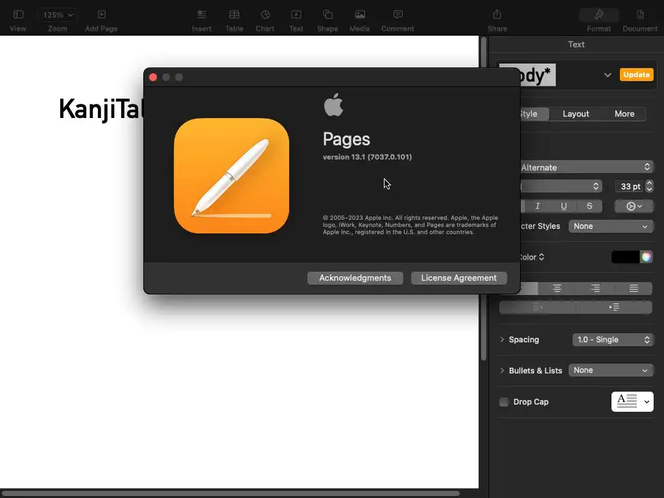Open the License Agreement button

(458, 278)
